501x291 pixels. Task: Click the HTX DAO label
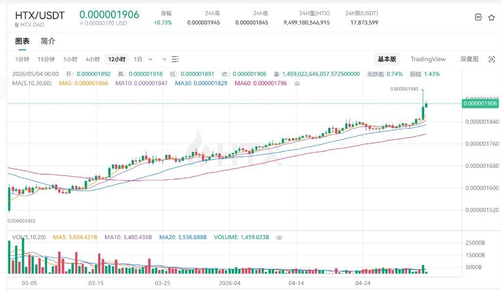point(32,24)
